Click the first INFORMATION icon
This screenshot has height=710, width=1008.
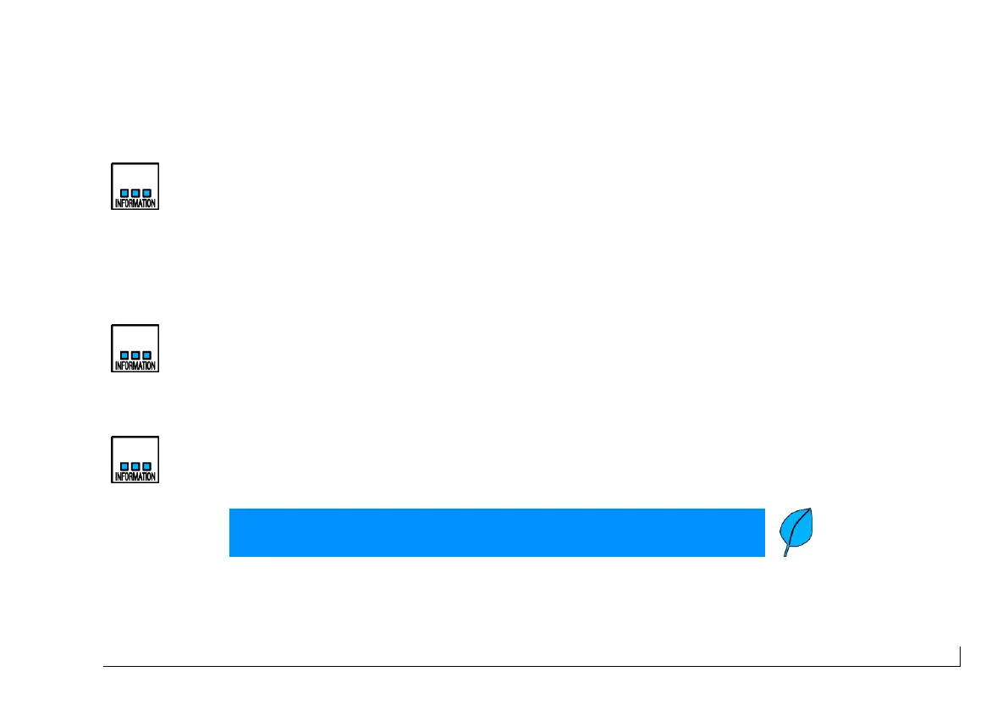click(x=135, y=186)
